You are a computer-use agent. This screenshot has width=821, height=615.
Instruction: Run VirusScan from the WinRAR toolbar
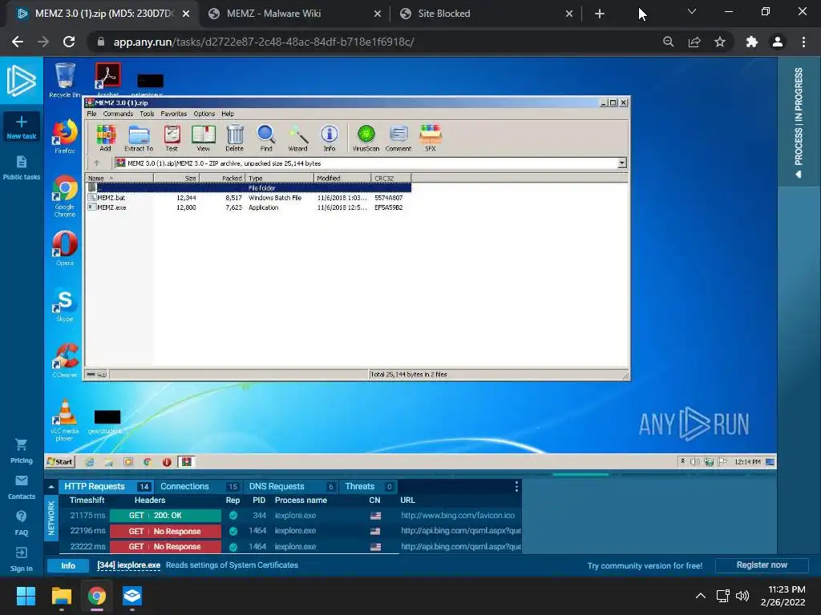click(x=366, y=138)
